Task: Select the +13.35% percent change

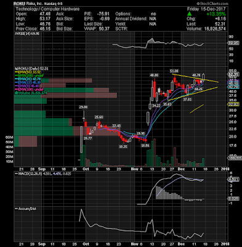Action: pyautogui.click(x=216, y=14)
